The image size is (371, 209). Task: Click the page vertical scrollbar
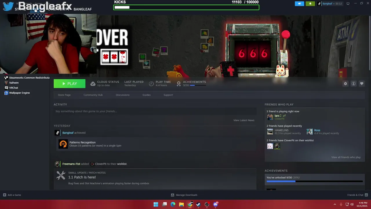[x=370, y=44]
